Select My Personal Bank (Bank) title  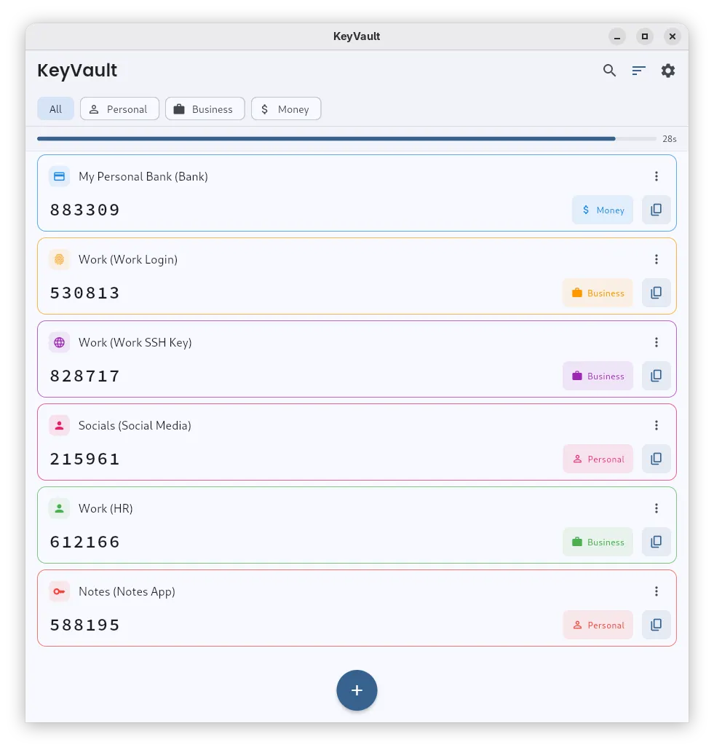tap(143, 176)
